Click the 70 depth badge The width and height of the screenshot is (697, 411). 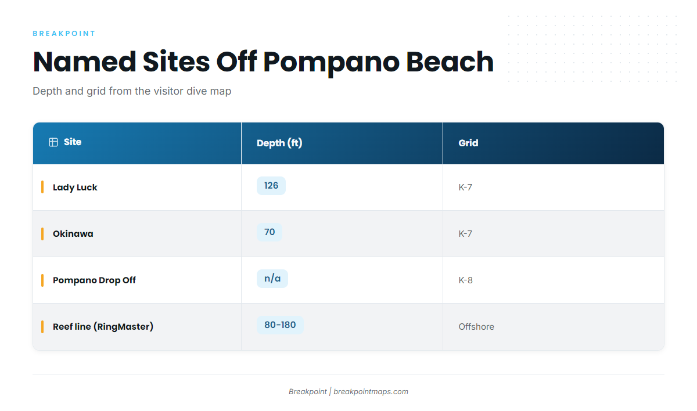(x=270, y=232)
